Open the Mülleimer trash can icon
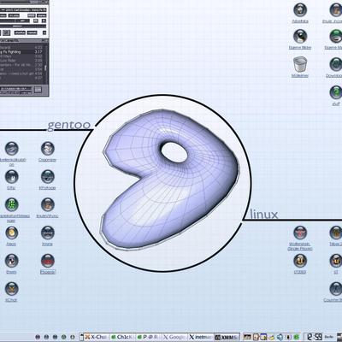Viewport: 342px width, 342px height. tap(300, 64)
